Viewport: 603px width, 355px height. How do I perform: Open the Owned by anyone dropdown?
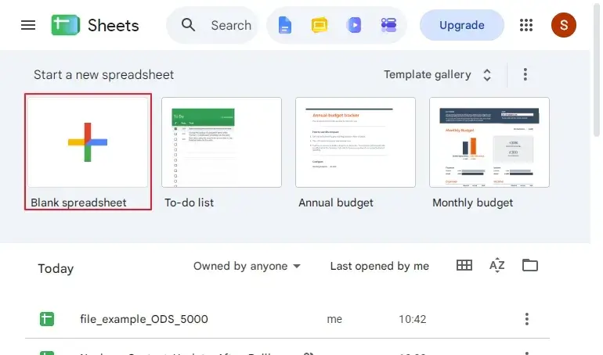[x=247, y=266]
